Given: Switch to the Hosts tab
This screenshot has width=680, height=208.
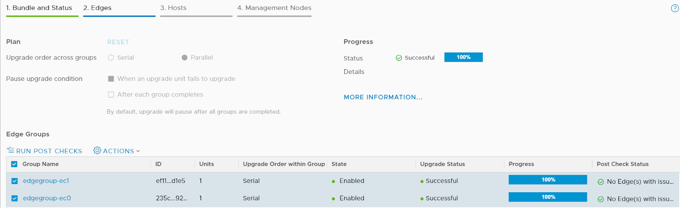Looking at the screenshot, I should [173, 8].
